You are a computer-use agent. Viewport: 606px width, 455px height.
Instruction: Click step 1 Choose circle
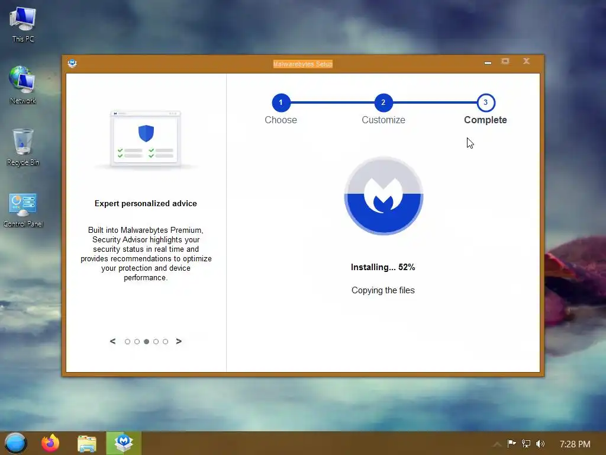281,102
